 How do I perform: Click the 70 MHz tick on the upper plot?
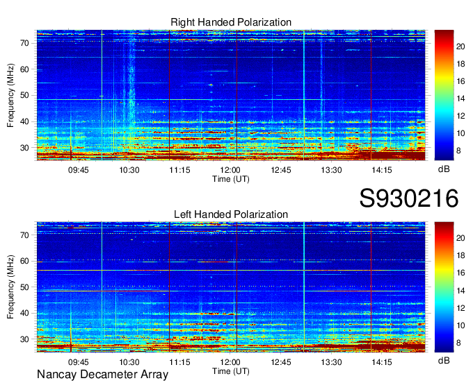pyautogui.click(x=25, y=43)
